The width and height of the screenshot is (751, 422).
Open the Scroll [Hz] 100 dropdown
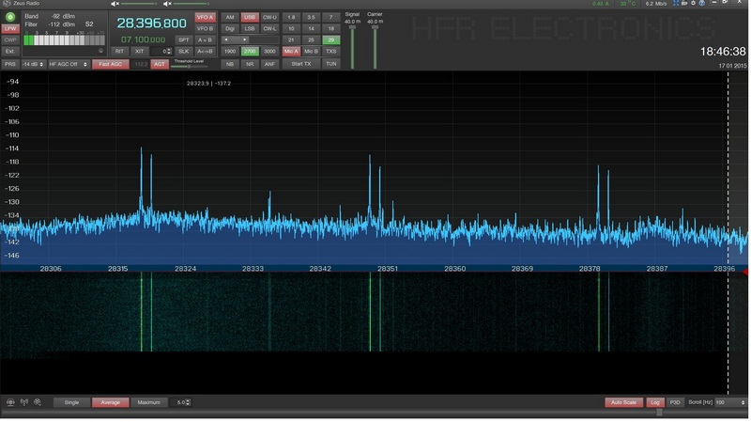[728, 402]
